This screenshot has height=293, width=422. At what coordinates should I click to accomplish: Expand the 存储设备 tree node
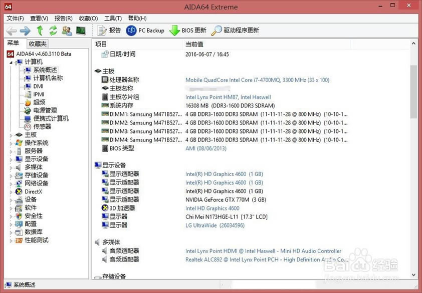(x=11, y=175)
